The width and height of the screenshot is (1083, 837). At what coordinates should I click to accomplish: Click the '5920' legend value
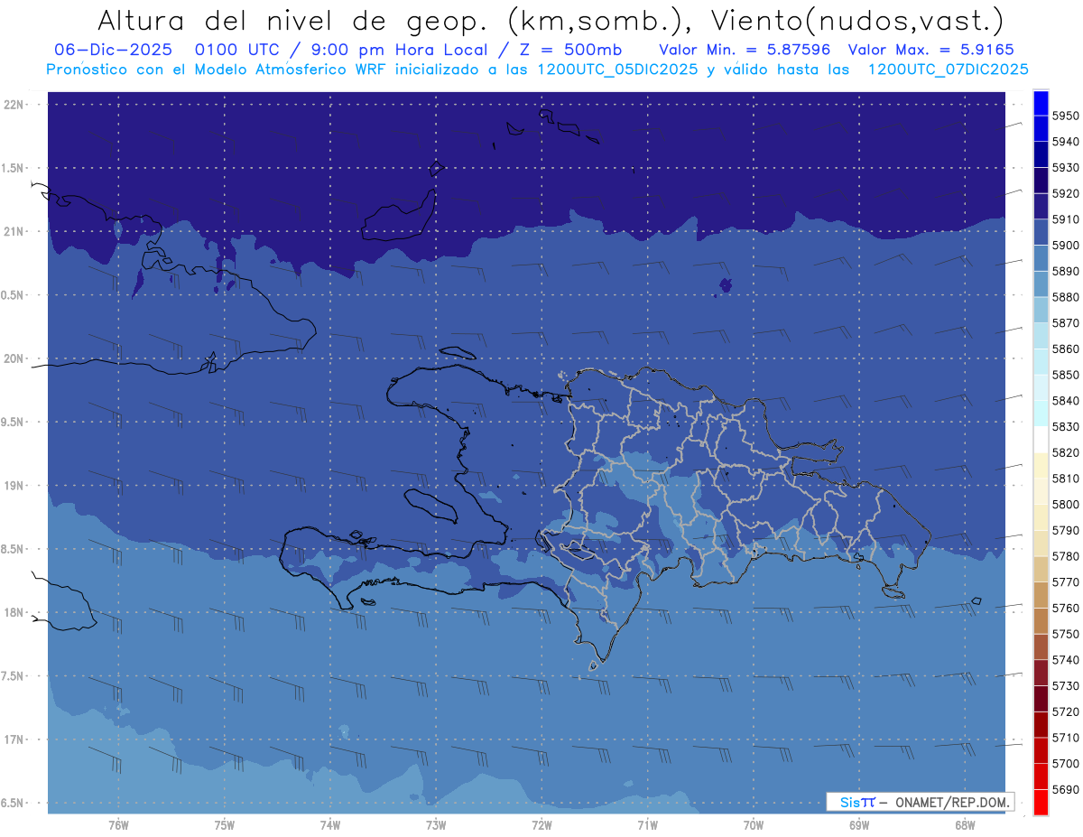(x=1066, y=194)
